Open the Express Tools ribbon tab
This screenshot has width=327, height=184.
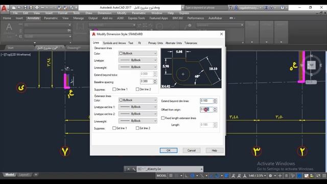pos(136,18)
